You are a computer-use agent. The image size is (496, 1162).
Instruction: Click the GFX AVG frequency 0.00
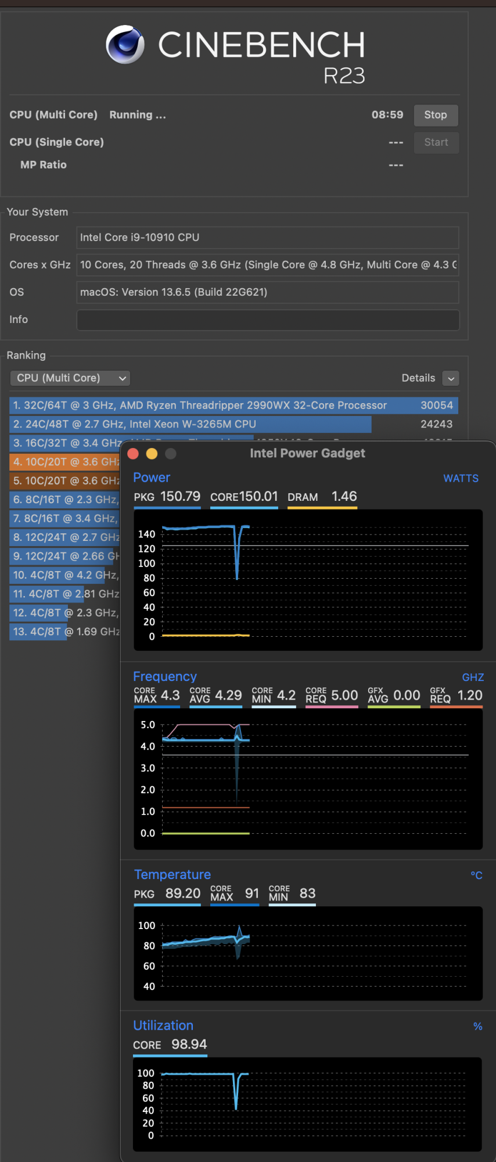pyautogui.click(x=407, y=695)
